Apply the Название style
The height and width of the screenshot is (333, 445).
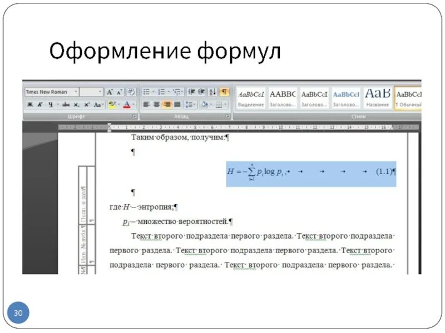point(378,98)
